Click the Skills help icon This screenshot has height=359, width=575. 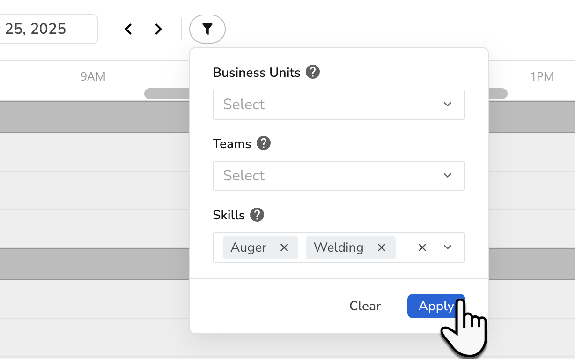(x=257, y=215)
